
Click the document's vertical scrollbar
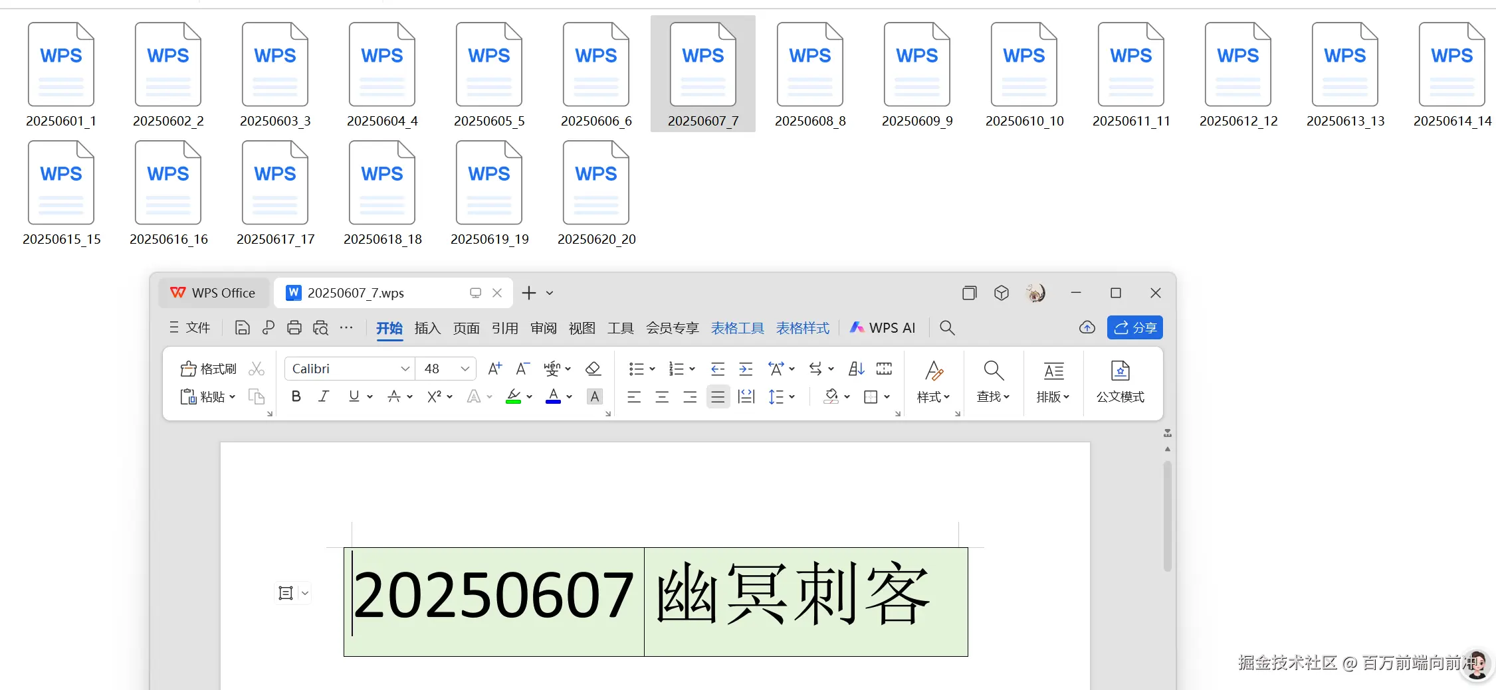click(x=1167, y=517)
